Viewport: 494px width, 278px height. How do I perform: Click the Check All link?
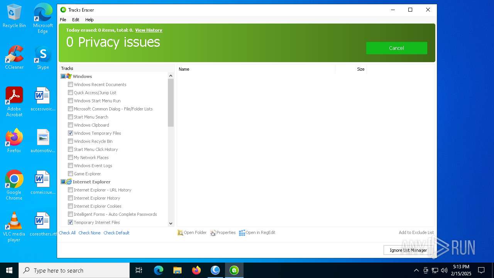(67, 233)
